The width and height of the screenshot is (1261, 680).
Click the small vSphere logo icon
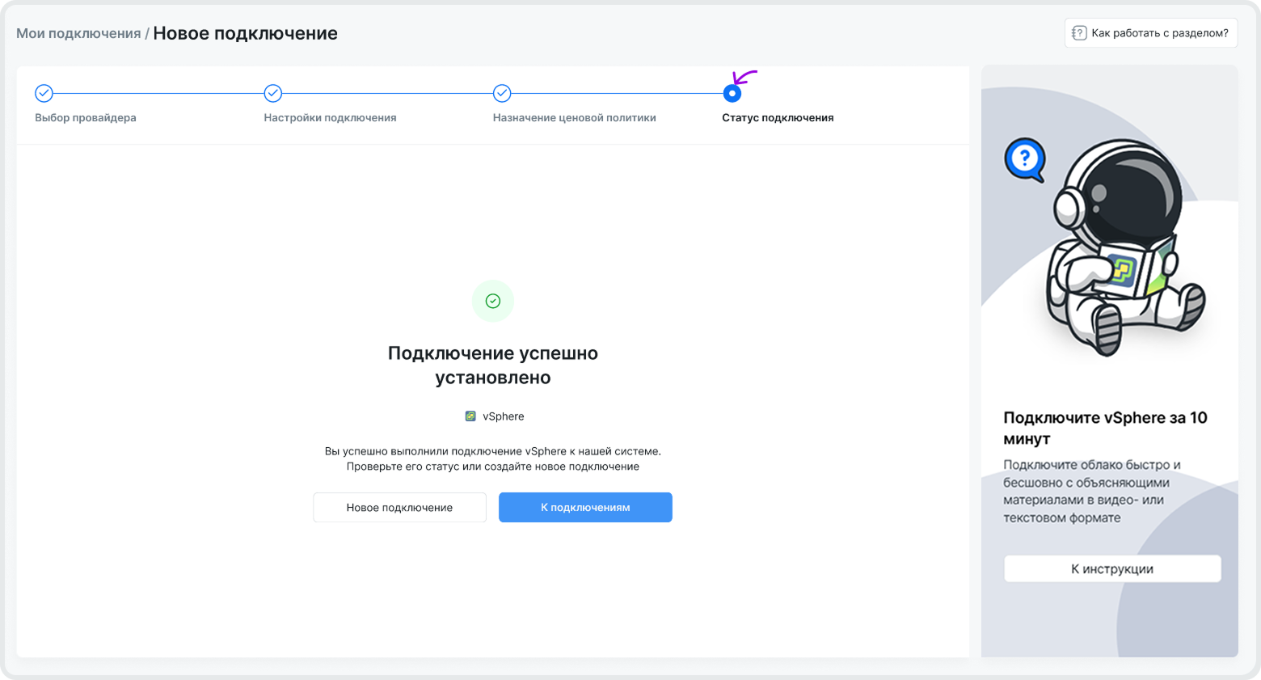[470, 416]
